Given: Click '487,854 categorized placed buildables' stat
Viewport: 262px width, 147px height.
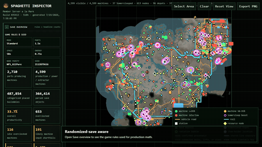Looking at the screenshot, I should pyautogui.click(x=18, y=98).
